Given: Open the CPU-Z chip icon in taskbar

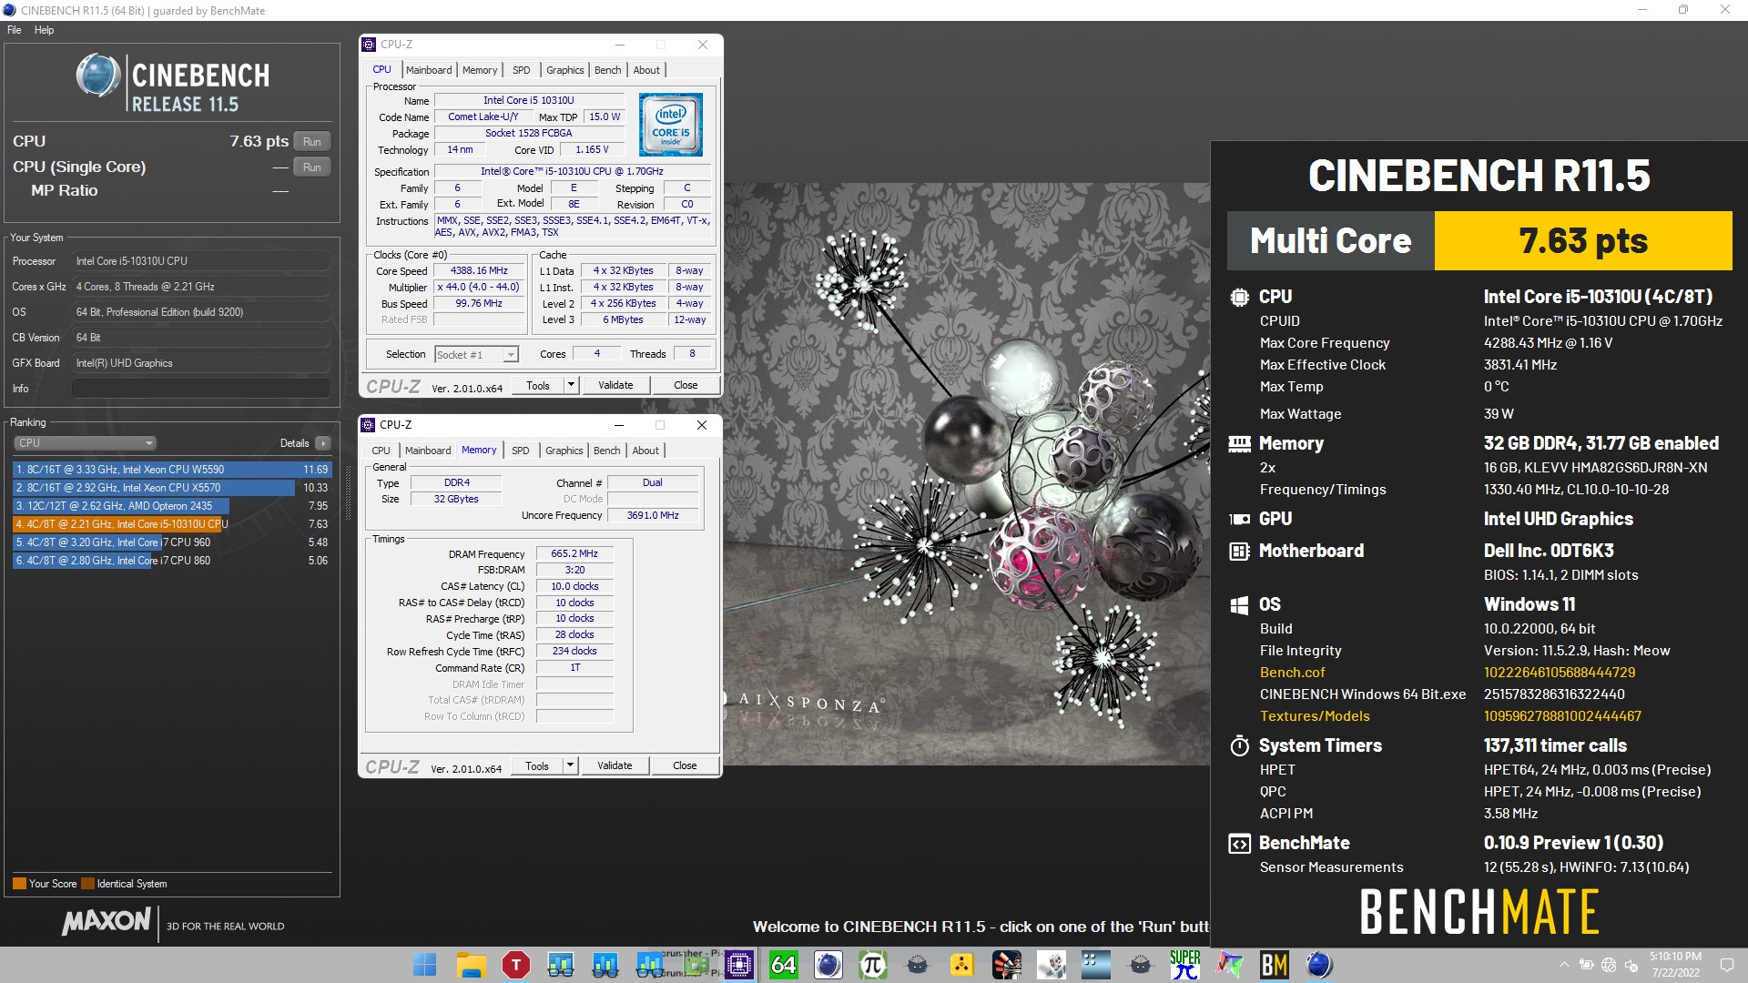Looking at the screenshot, I should coord(738,965).
